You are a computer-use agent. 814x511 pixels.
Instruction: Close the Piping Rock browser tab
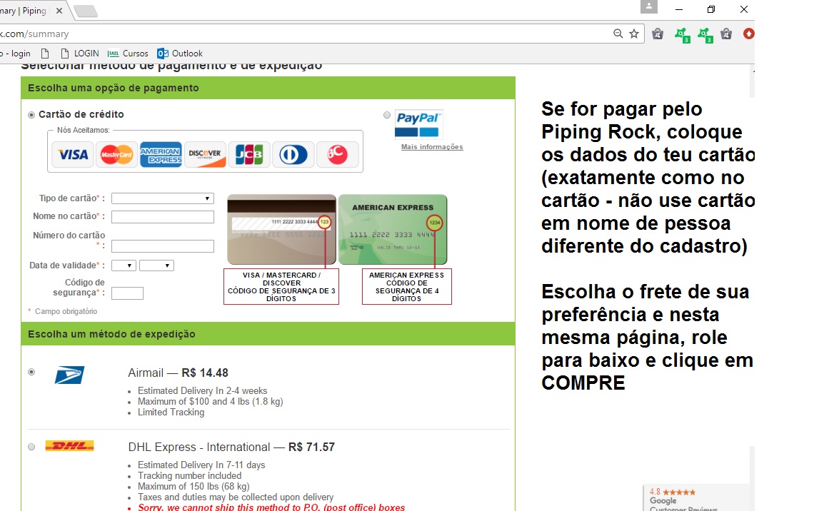click(59, 11)
